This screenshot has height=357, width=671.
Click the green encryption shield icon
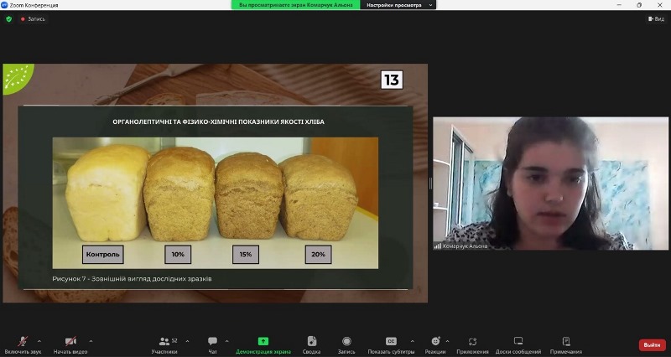tap(9, 18)
